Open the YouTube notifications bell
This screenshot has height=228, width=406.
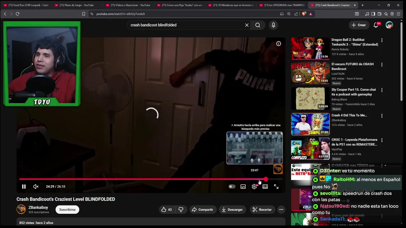(x=376, y=25)
